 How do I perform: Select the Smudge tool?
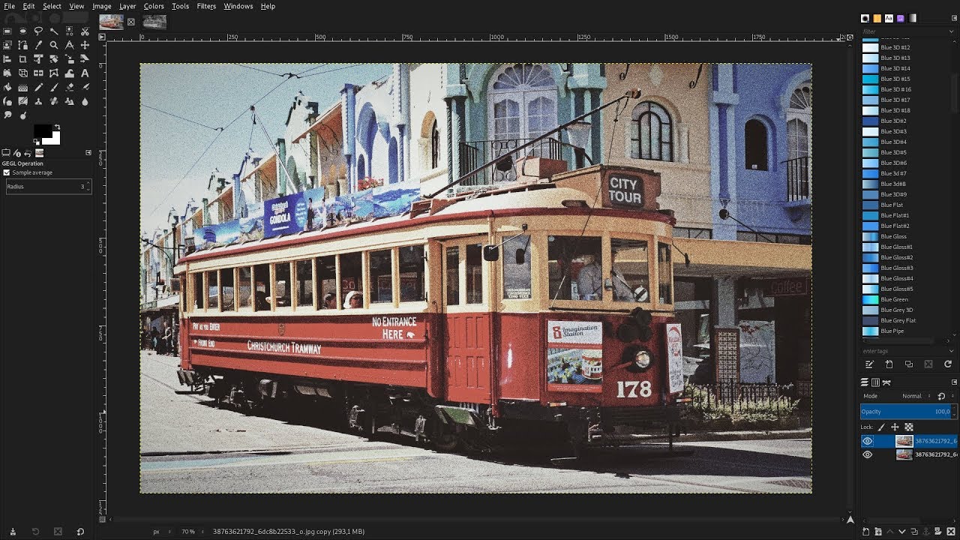7,115
